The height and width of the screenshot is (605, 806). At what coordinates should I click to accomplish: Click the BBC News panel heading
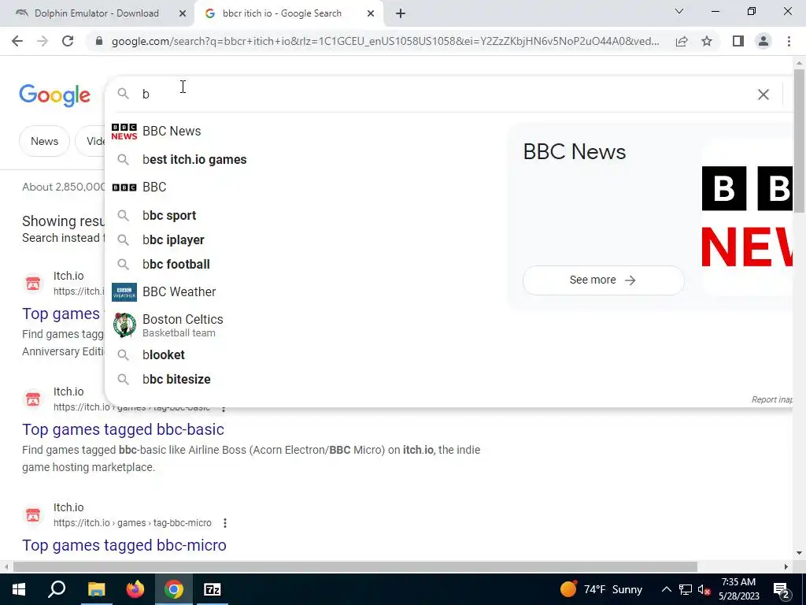click(574, 152)
